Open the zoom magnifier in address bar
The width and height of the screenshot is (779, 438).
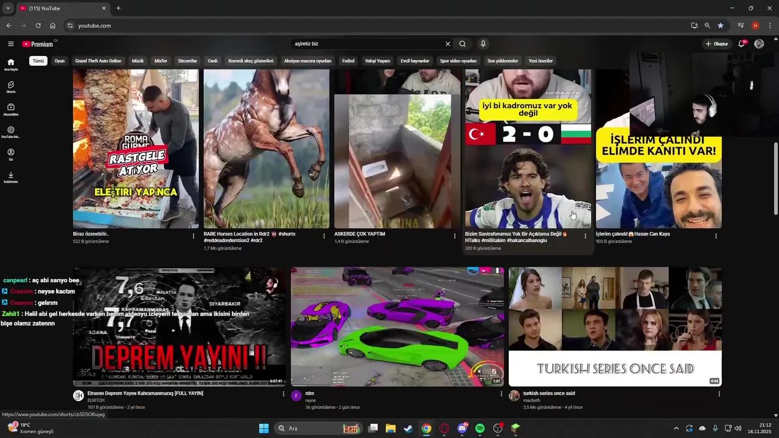(707, 26)
